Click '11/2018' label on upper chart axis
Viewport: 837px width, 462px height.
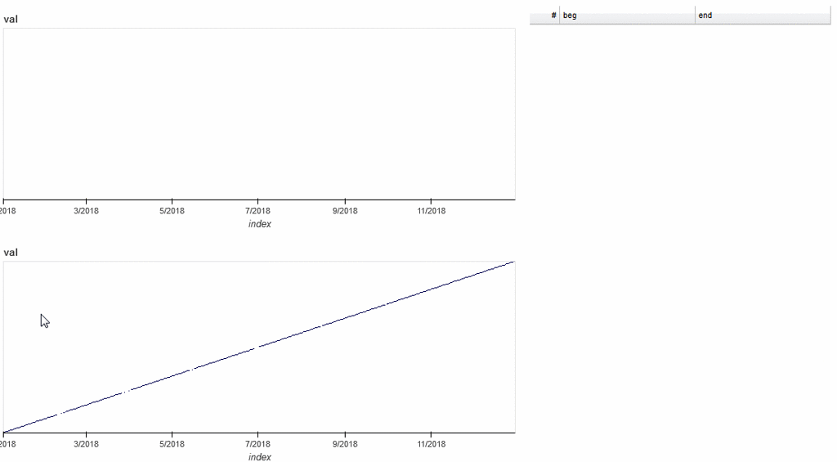click(x=432, y=211)
